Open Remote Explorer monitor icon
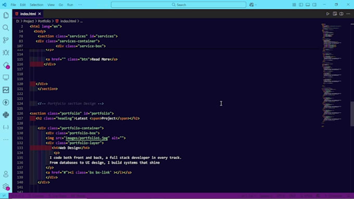The height and width of the screenshot is (199, 354). click(x=6, y=77)
